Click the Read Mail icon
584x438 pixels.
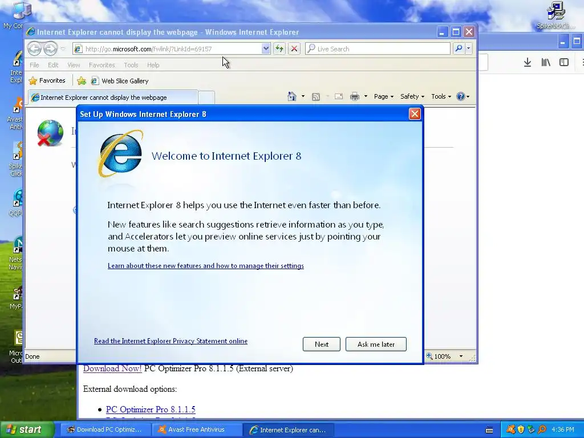339,96
